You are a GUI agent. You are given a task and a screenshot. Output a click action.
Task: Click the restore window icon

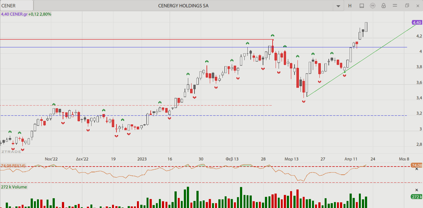pyautogui.click(x=407, y=5)
